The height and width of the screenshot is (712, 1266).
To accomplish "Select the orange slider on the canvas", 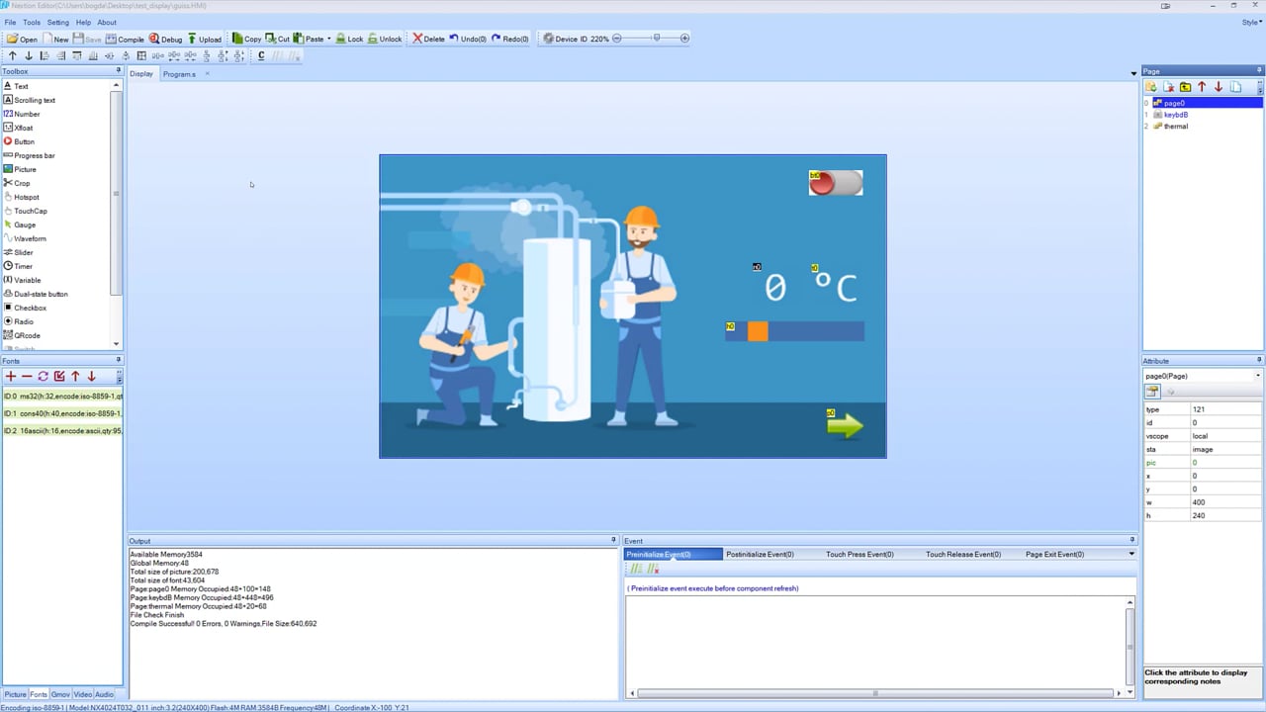I will click(794, 331).
